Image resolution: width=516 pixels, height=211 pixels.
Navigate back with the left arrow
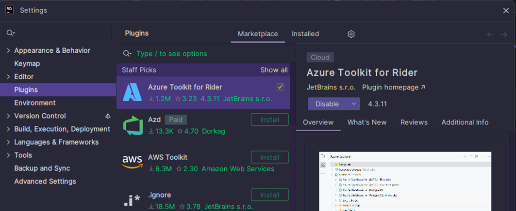pos(490,34)
